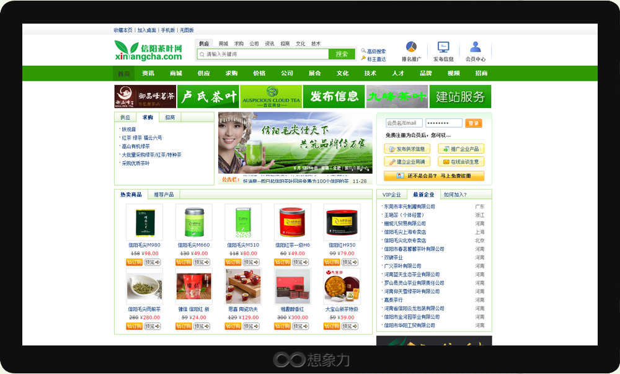The image size is (620, 374).
Task: Open the 会员中心 user icon
Action: (475, 48)
